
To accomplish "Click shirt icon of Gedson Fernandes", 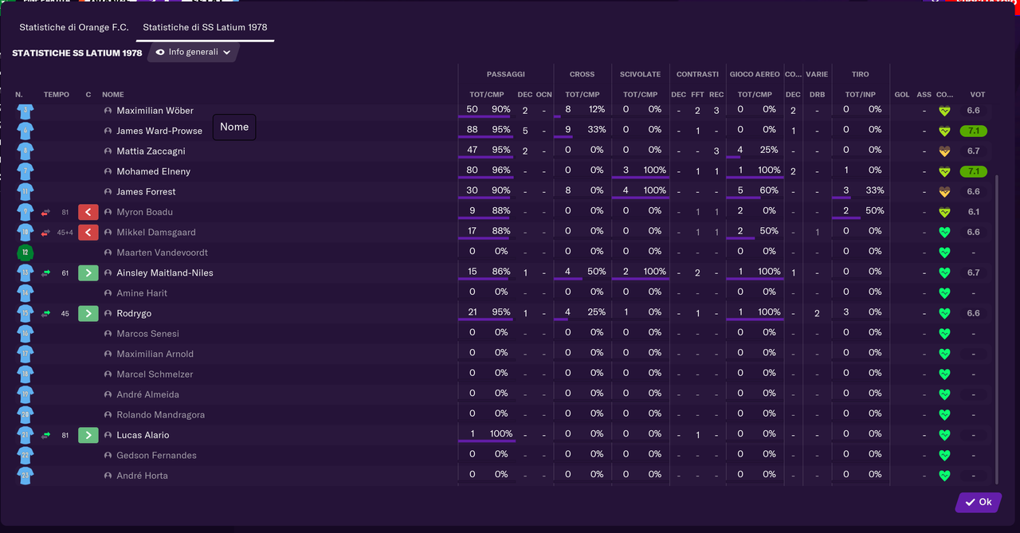I will click(25, 455).
